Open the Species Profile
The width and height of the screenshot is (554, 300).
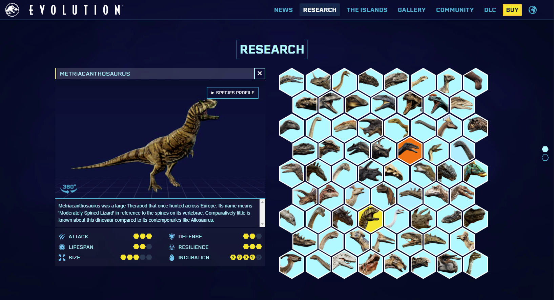point(232,93)
